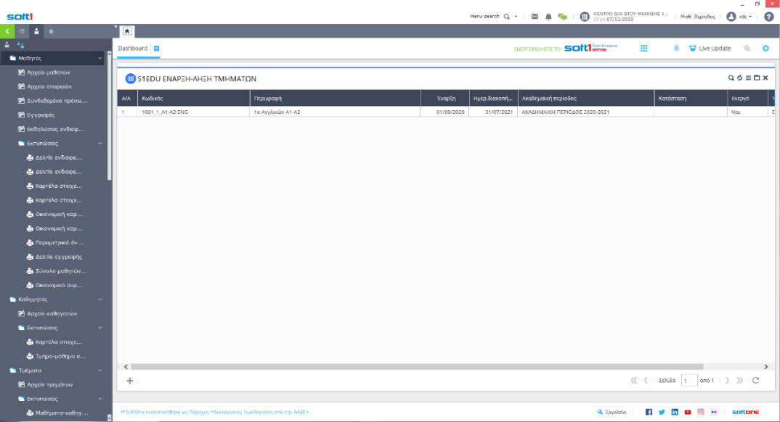
Task: Open the Menu search dropdown arrow
Action: click(516, 17)
